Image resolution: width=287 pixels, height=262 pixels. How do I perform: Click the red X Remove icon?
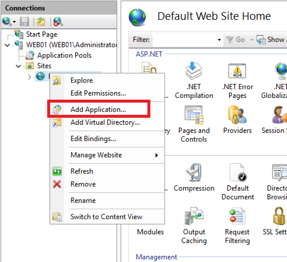pos(57,184)
